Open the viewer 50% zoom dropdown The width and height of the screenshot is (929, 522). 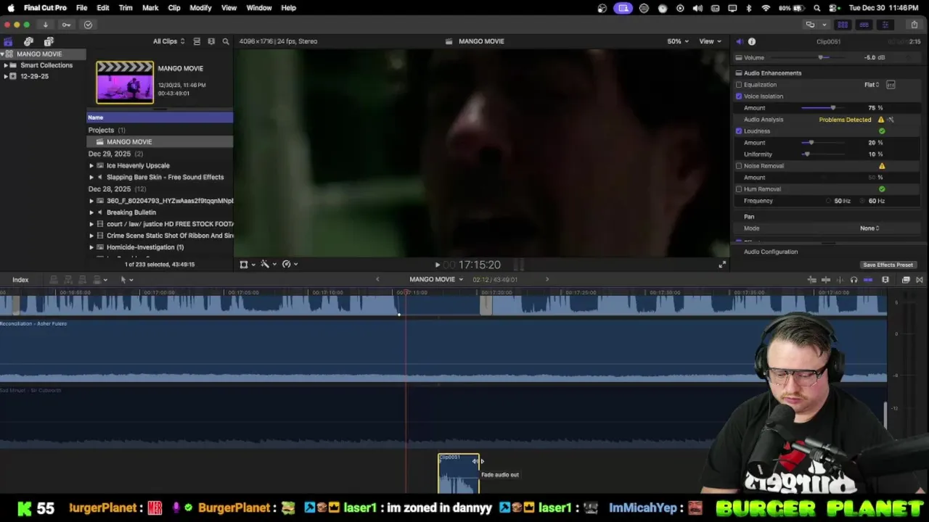[x=678, y=41]
